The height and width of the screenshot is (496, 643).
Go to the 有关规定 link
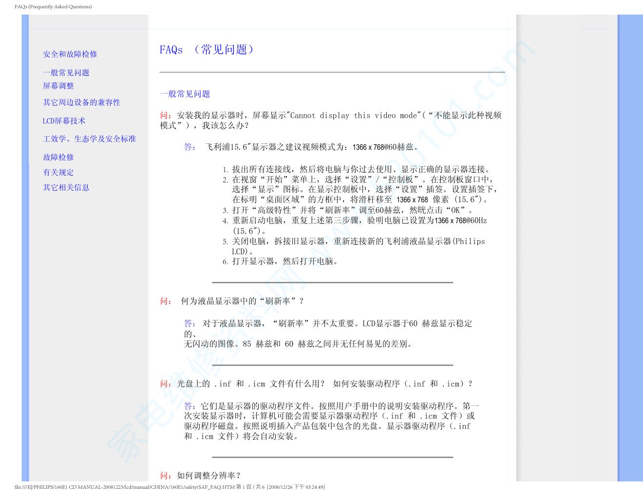coord(58,172)
